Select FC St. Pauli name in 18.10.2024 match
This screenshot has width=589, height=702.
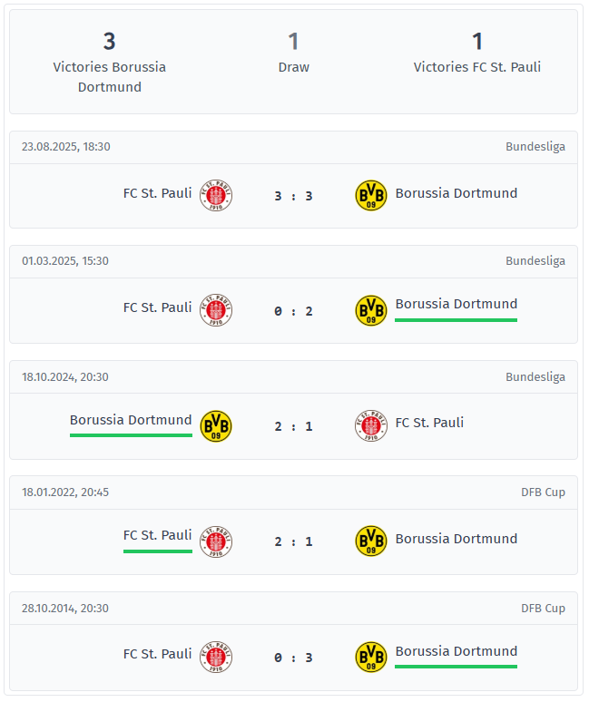pyautogui.click(x=429, y=423)
